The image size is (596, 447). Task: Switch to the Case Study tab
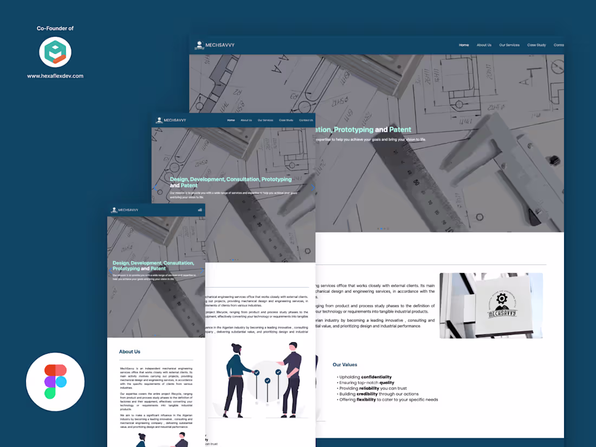tap(536, 45)
